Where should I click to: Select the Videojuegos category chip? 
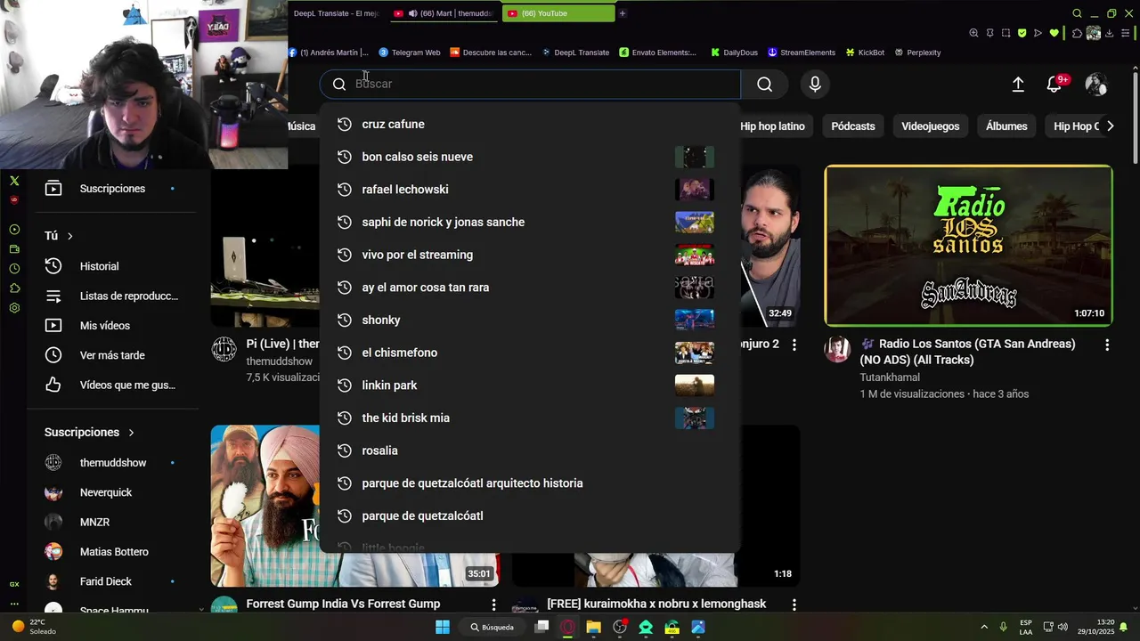[x=930, y=126]
